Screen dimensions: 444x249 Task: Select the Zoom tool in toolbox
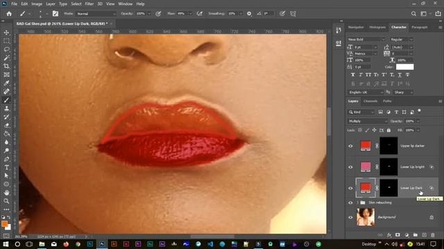[x=6, y=201]
